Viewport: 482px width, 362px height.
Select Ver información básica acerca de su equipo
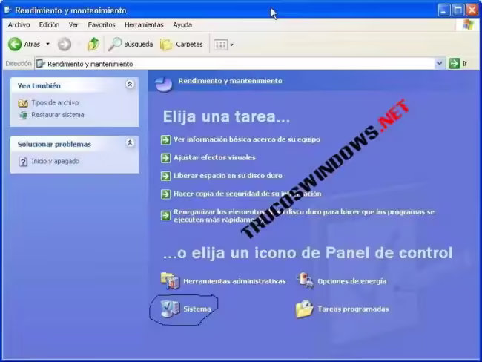[247, 139]
